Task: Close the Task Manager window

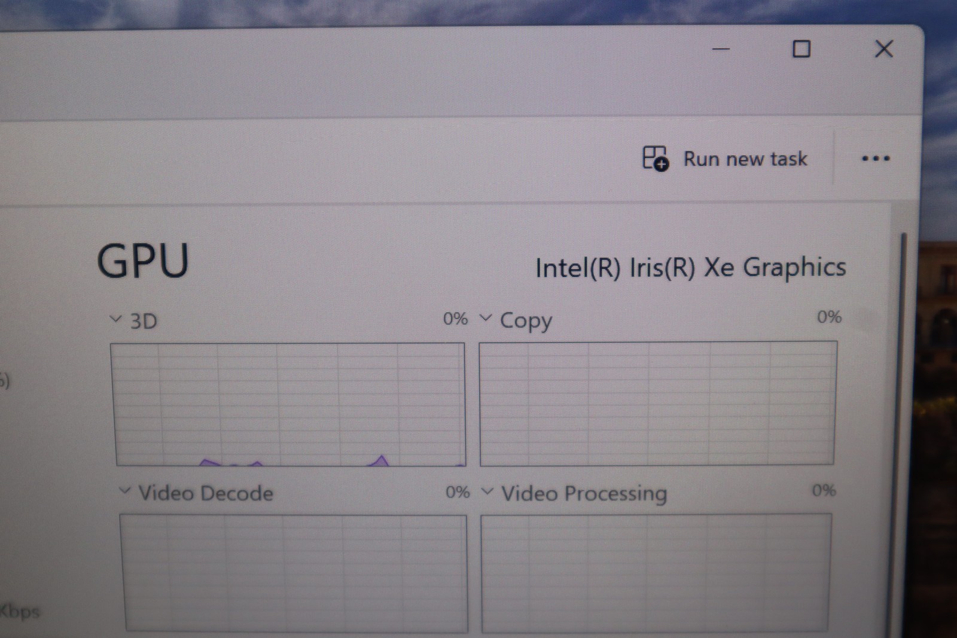Action: 884,48
